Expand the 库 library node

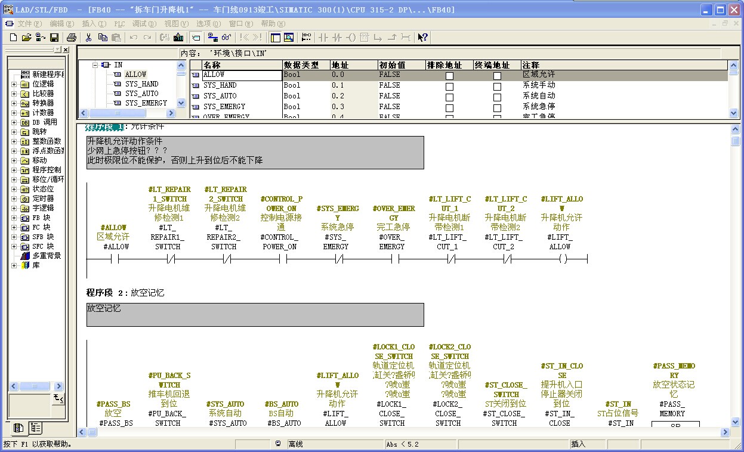click(14, 265)
